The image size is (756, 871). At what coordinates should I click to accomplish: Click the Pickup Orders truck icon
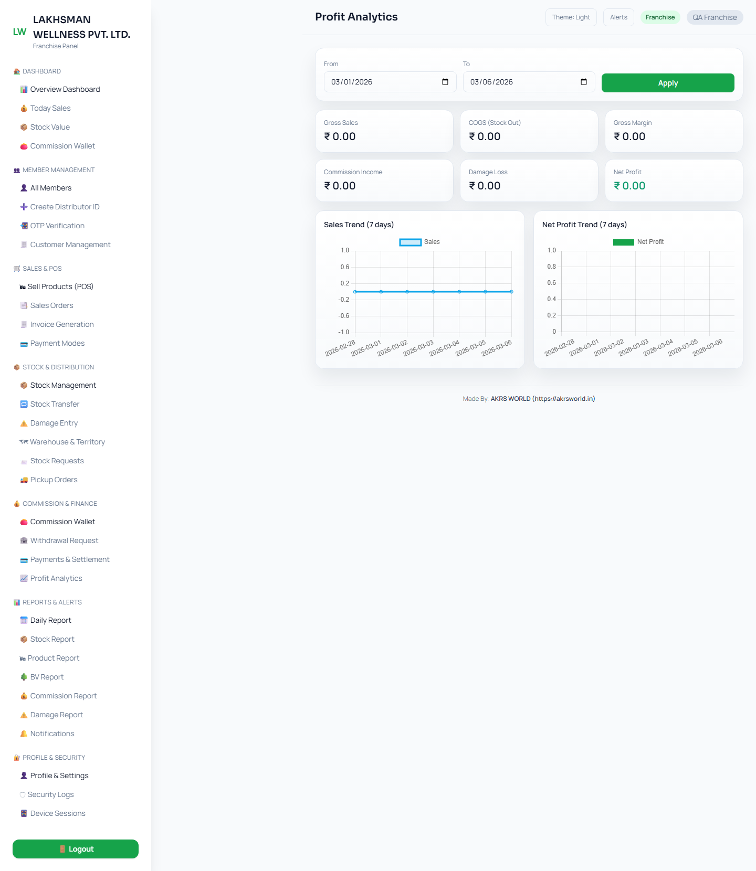(x=24, y=480)
